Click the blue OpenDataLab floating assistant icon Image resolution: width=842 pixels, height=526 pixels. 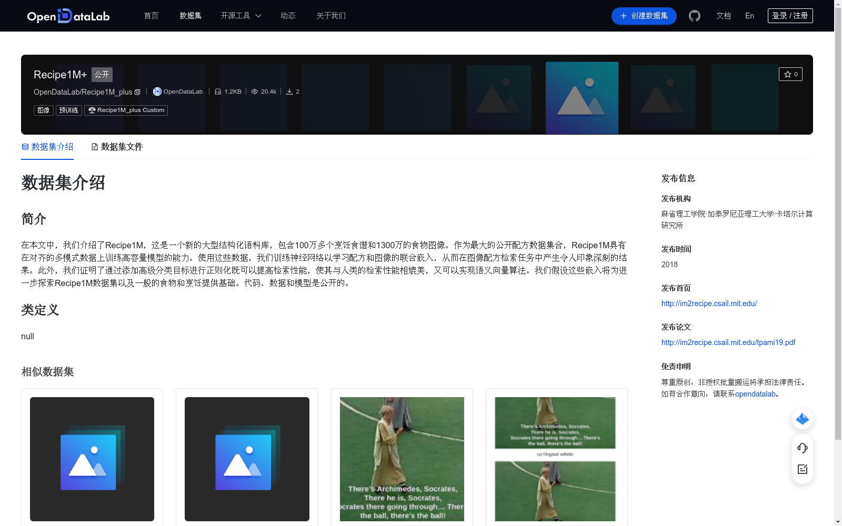802,419
